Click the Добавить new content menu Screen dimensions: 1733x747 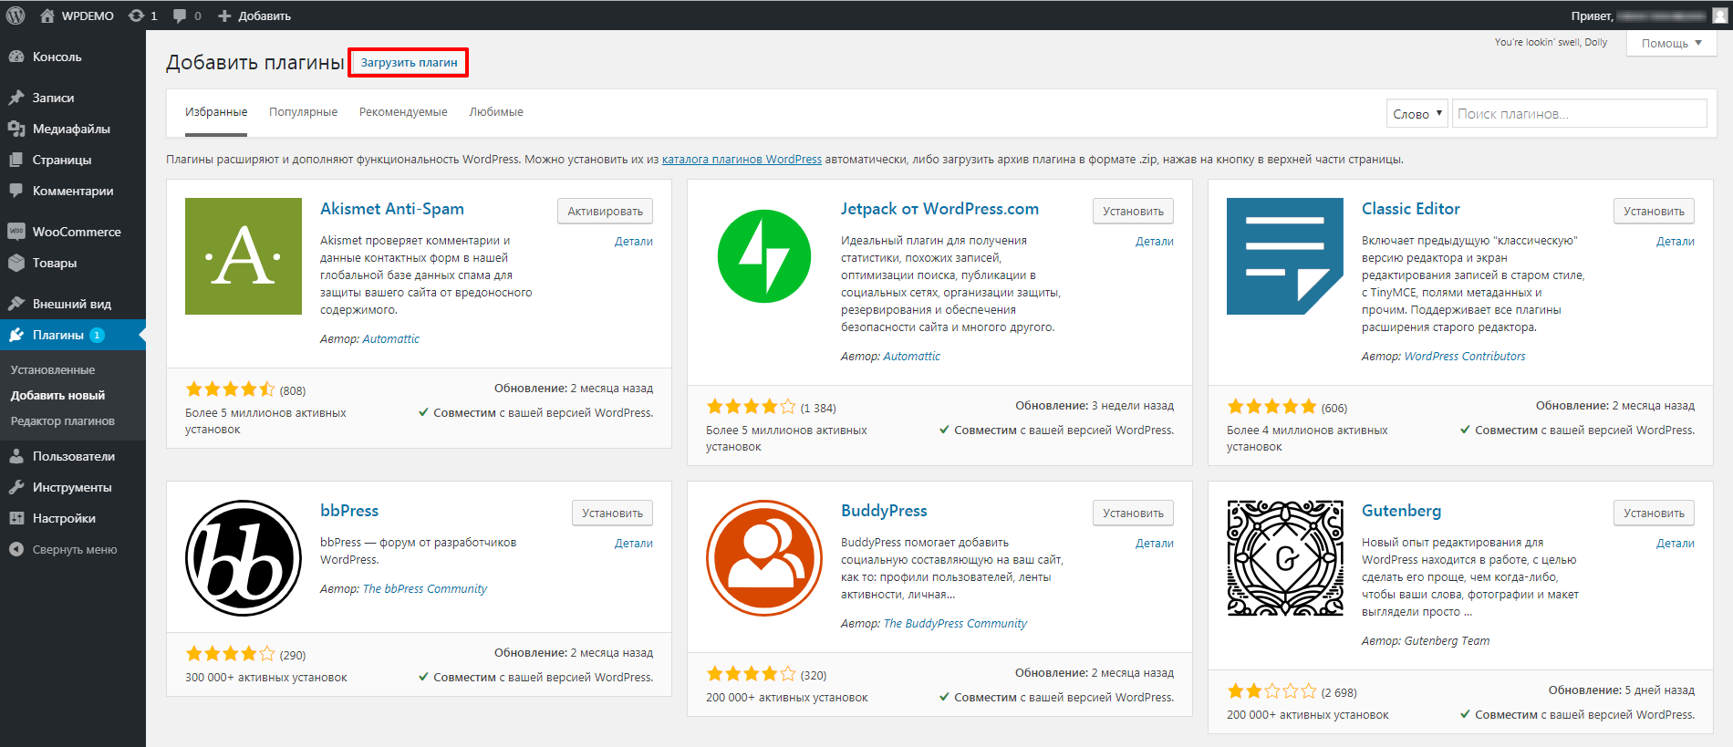point(254,16)
